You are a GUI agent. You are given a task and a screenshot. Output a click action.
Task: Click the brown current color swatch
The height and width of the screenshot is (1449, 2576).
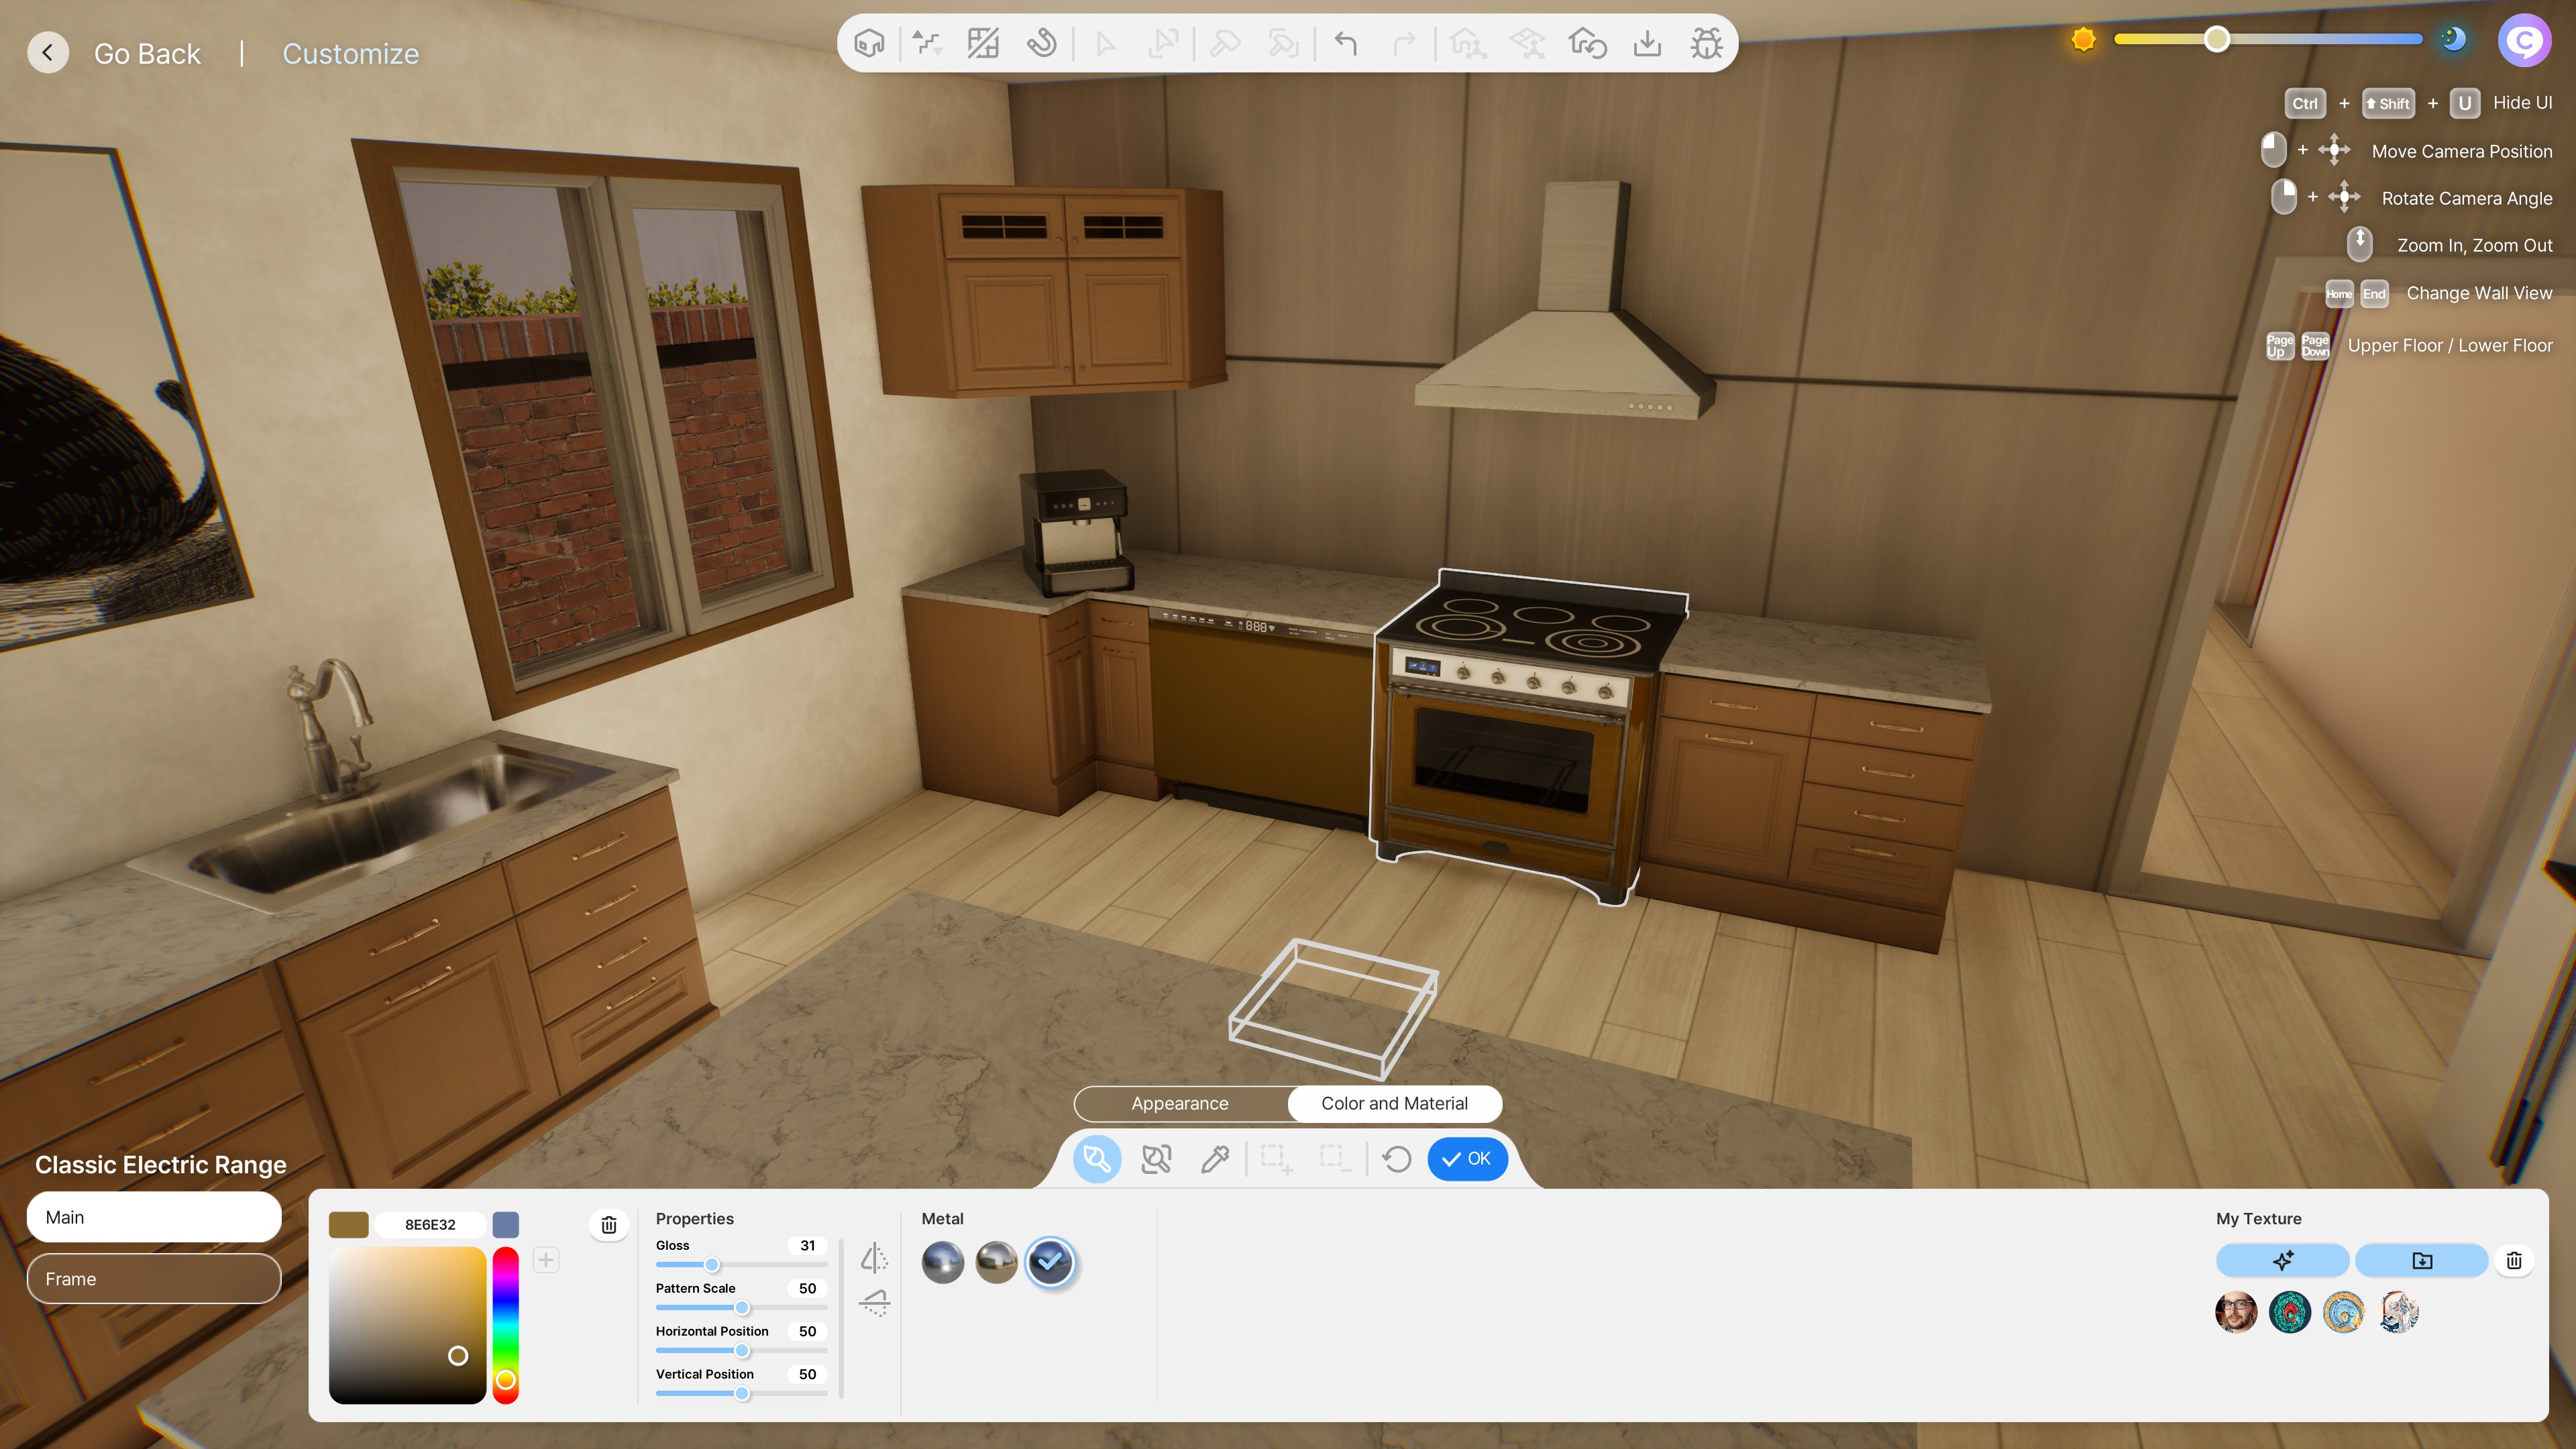coord(348,1224)
